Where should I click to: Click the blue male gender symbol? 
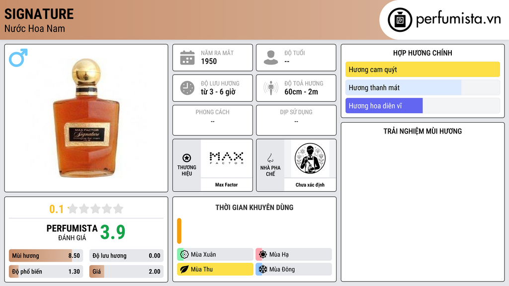pyautogui.click(x=18, y=58)
